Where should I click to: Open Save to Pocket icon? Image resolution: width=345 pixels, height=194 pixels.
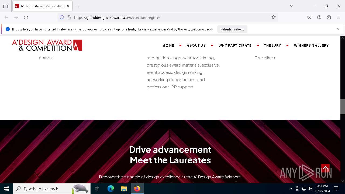[x=309, y=18]
